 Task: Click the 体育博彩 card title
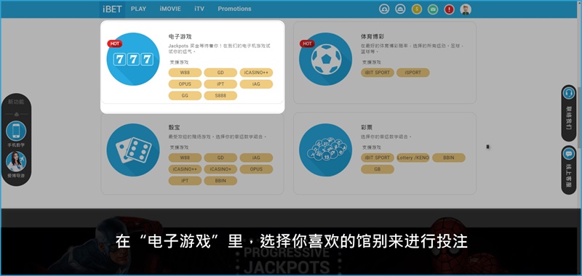(x=372, y=36)
